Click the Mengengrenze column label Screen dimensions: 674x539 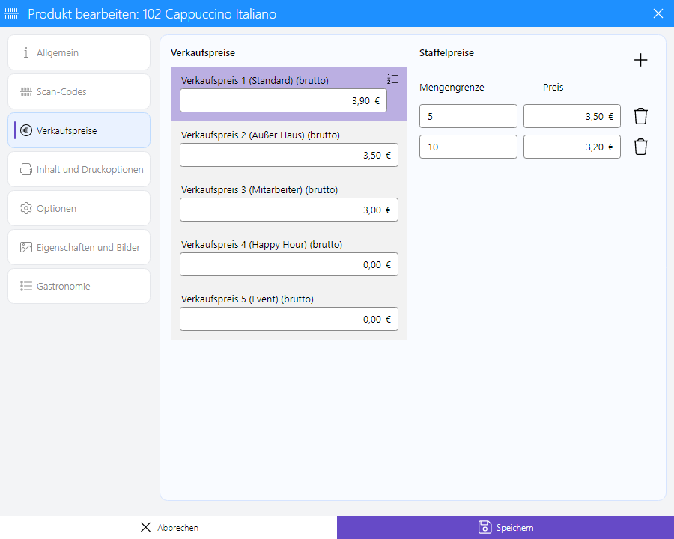click(452, 88)
